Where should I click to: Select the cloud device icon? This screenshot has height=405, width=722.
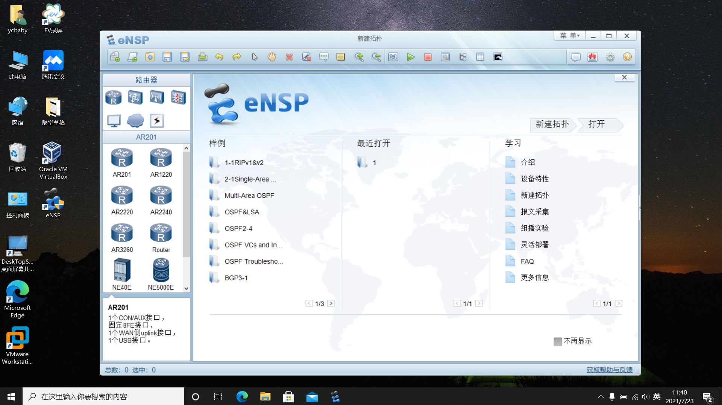pos(135,121)
